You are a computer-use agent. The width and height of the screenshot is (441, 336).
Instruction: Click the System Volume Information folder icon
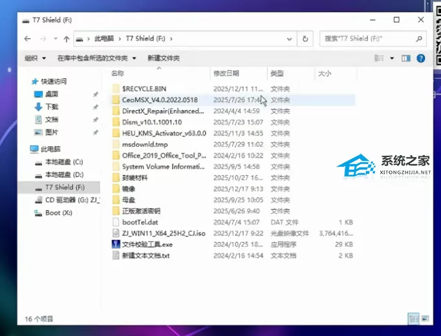pos(116,167)
